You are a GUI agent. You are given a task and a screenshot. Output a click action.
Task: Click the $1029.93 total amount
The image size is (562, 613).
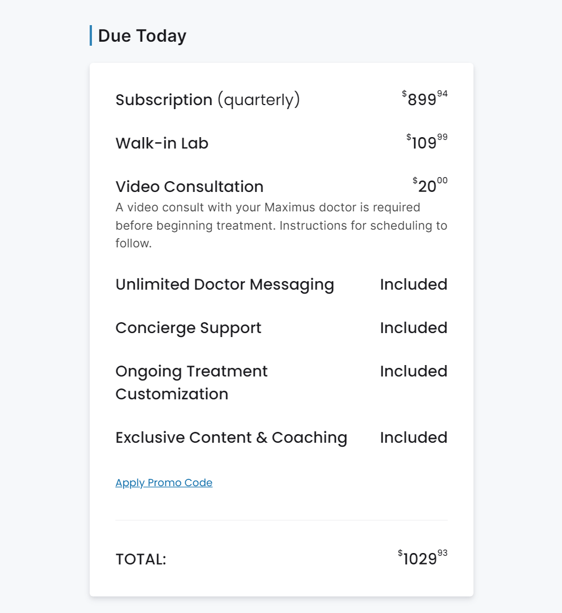click(423, 558)
